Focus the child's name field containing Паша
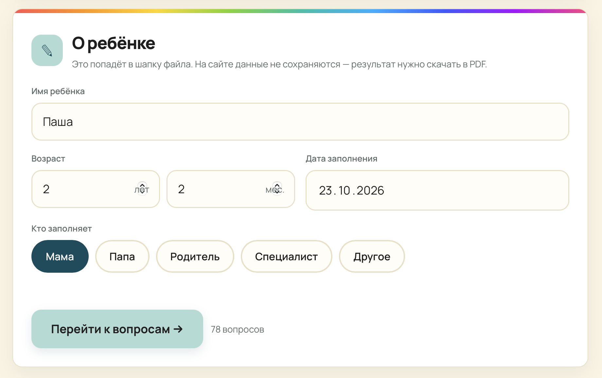Screen dimensions: 602x378 [300, 122]
